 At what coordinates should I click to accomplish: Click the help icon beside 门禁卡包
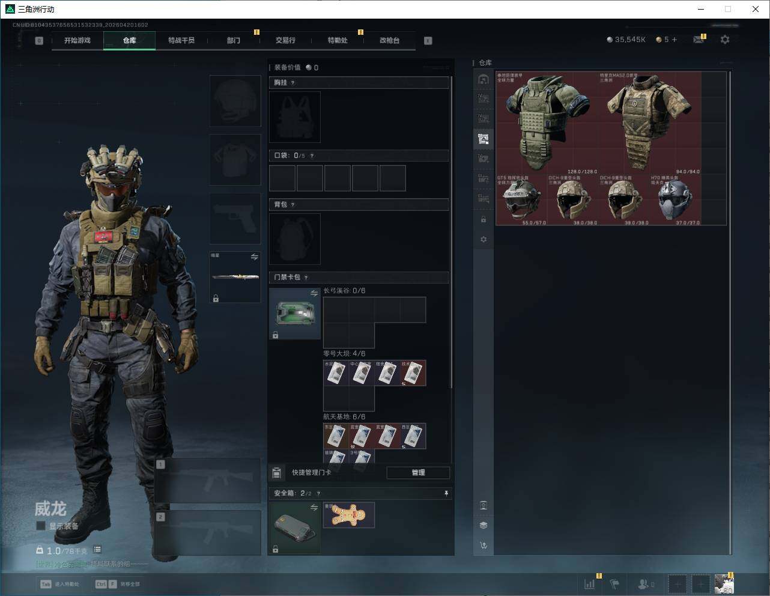tap(306, 278)
